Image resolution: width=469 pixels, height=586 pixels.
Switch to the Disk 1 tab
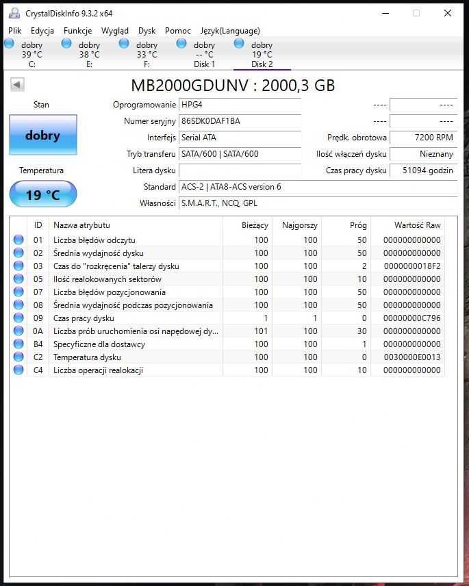coord(205,54)
